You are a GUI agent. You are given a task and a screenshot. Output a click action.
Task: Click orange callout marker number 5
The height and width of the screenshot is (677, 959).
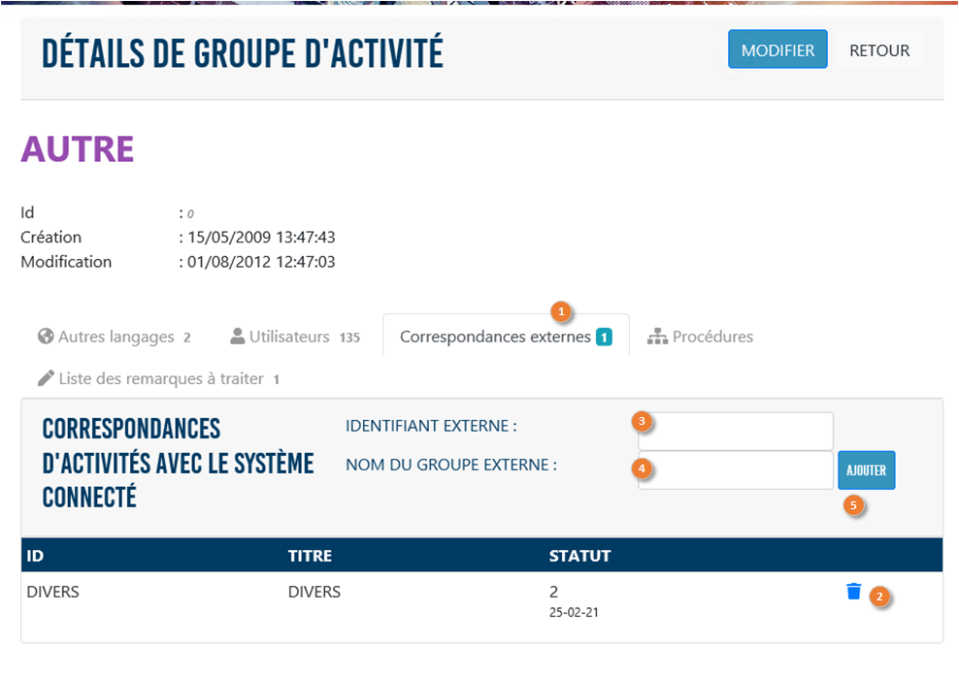pos(854,505)
